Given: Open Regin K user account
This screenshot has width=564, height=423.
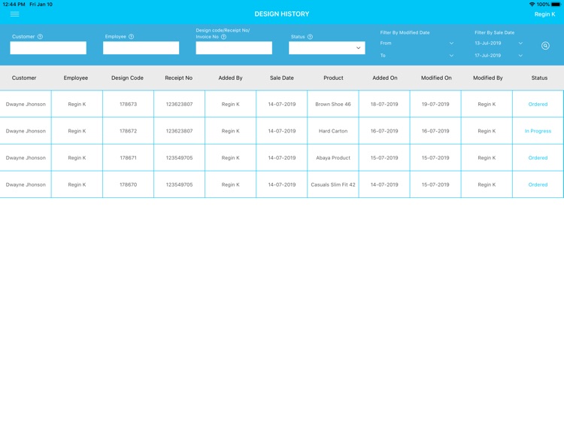Looking at the screenshot, I should [544, 14].
